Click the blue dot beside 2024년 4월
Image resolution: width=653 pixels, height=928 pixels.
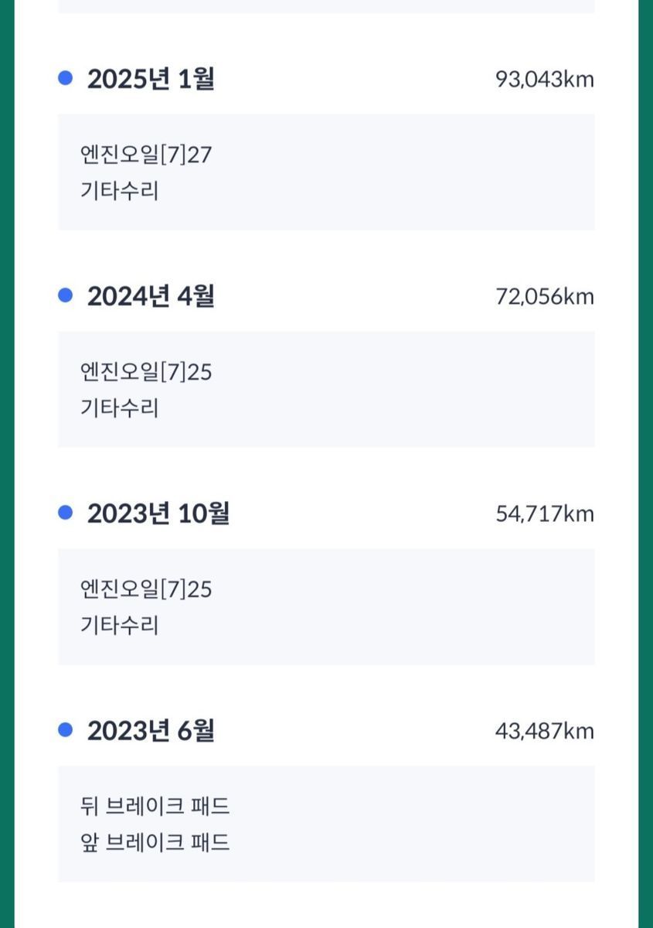[x=66, y=295]
